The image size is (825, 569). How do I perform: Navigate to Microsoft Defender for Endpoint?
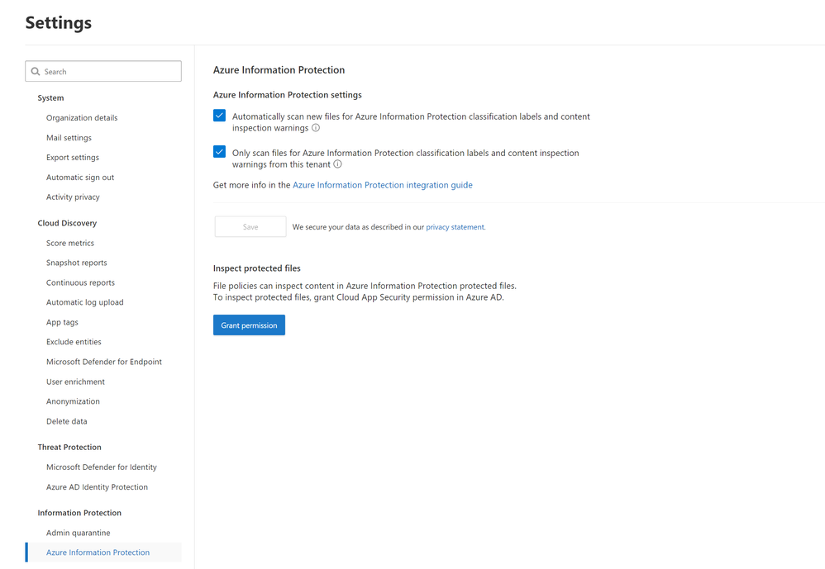(104, 362)
